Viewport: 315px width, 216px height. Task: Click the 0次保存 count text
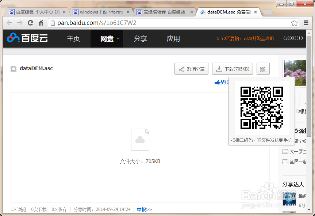pyautogui.click(x=59, y=209)
